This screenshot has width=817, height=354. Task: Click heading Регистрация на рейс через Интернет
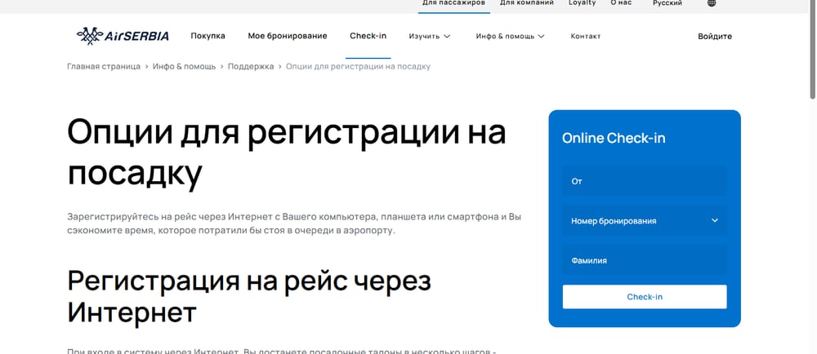coord(249,297)
